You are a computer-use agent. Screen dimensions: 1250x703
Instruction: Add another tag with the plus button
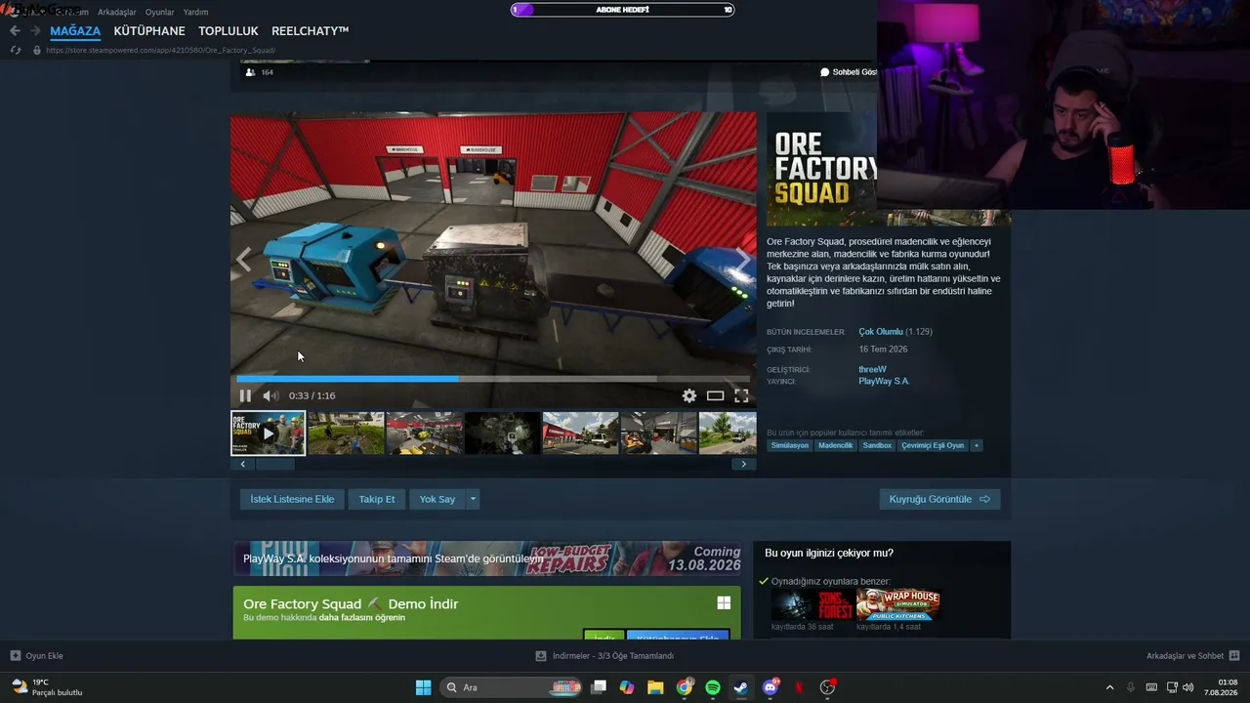(976, 445)
